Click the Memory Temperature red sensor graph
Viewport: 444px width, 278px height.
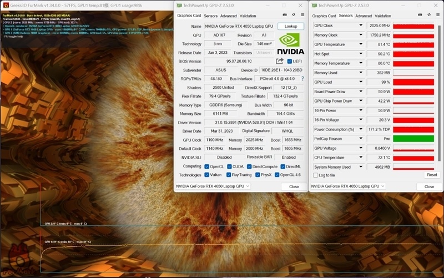[413, 63]
